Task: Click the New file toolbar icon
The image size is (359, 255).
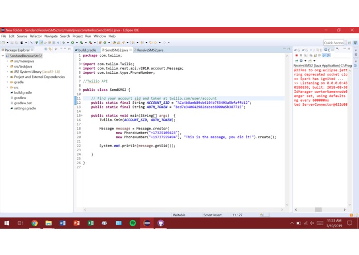Action: click(3, 42)
